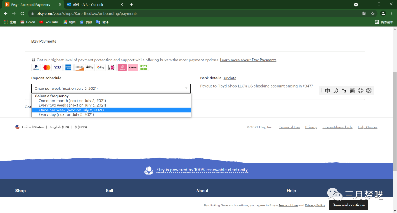Image resolution: width=397 pixels, height=213 pixels.
Task: Select Every two weeks option
Action: point(72,105)
